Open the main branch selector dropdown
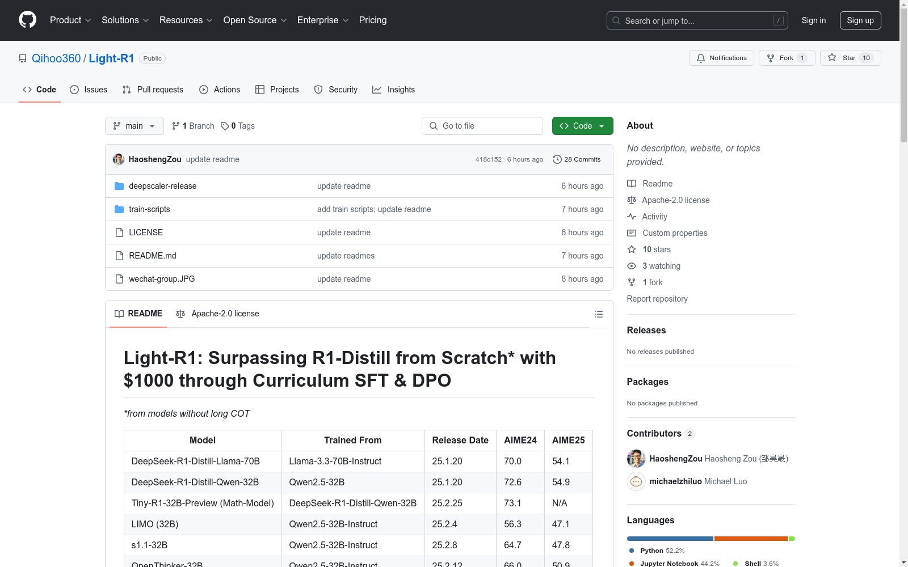 click(x=134, y=126)
